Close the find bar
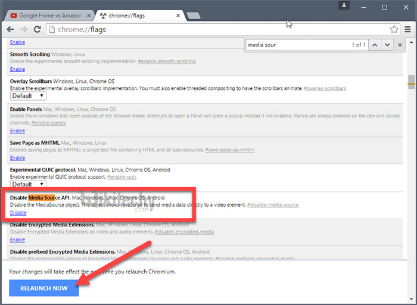The image size is (417, 305). 399,45
